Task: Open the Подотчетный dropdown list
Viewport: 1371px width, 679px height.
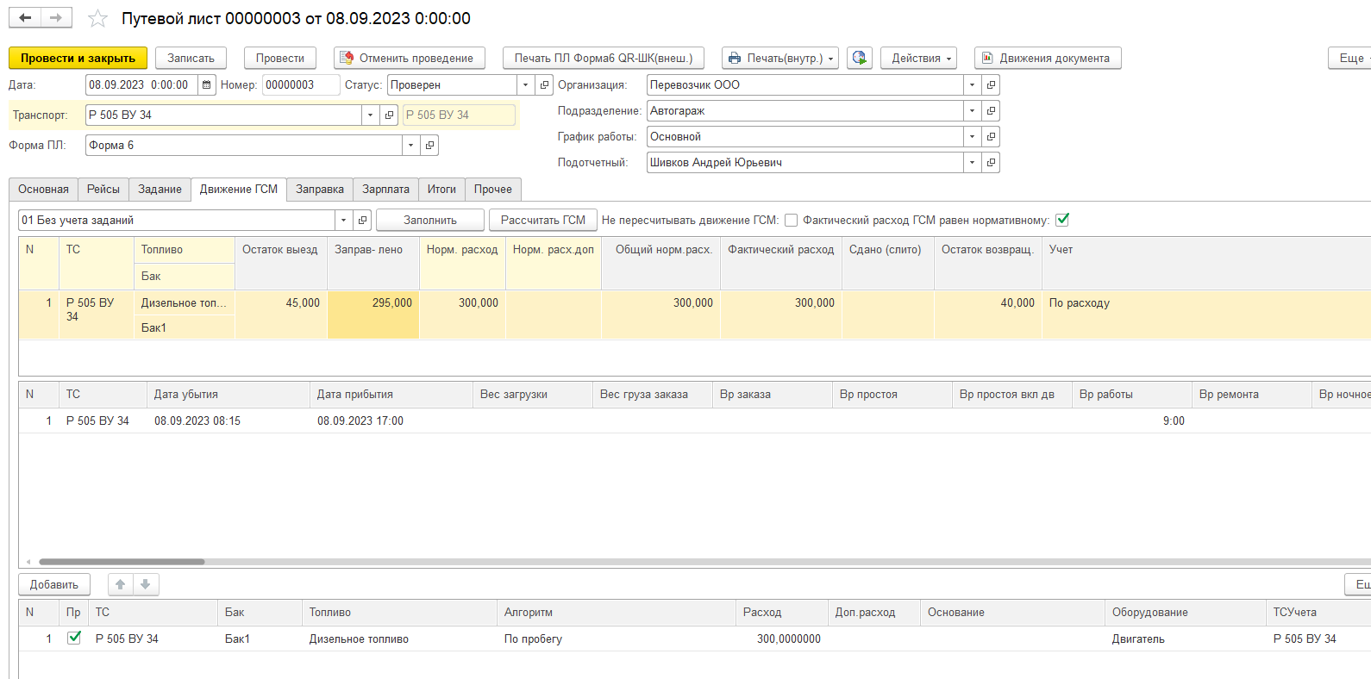Action: (972, 163)
